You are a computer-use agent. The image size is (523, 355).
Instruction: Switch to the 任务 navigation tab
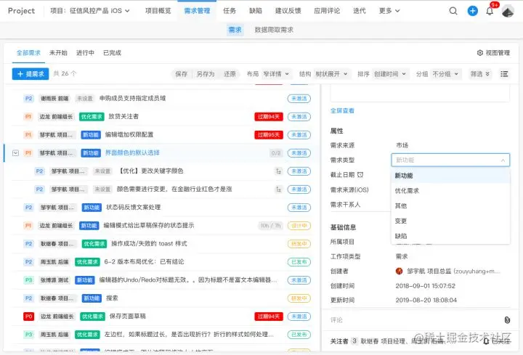tap(230, 11)
